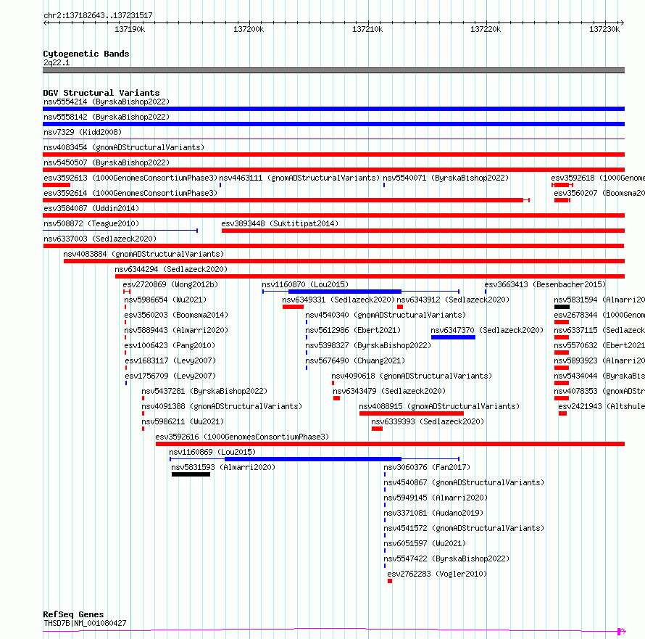Click nsv5889443 (Almarri2020) variant label
Image resolution: width=645 pixels, height=639 pixels.
point(176,330)
